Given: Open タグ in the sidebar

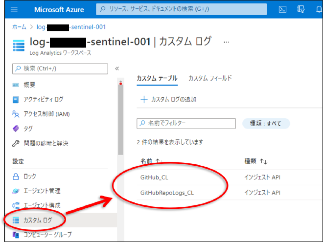Looking at the screenshot, I should (23, 129).
